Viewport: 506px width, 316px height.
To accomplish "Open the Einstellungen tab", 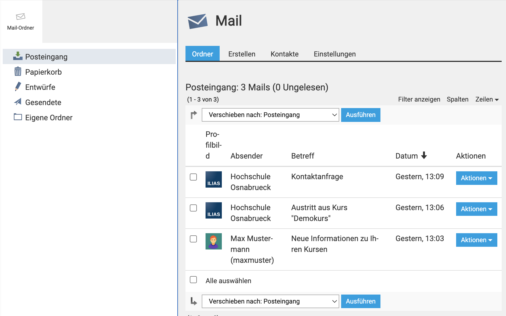I will click(335, 54).
